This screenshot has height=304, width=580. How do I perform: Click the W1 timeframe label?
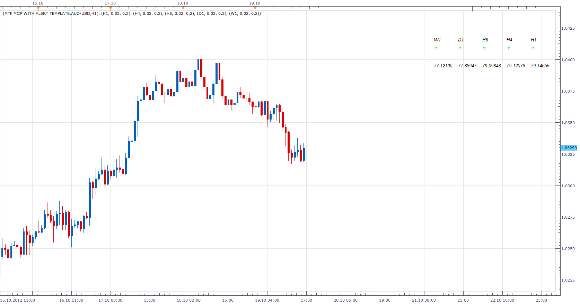pyautogui.click(x=437, y=40)
